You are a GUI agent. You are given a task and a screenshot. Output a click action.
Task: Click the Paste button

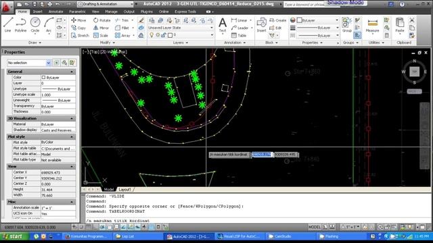pyautogui.click(x=400, y=25)
